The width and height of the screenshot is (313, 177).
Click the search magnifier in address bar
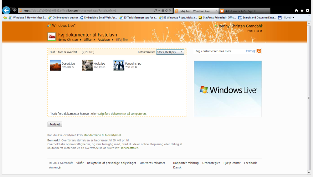click(156, 10)
